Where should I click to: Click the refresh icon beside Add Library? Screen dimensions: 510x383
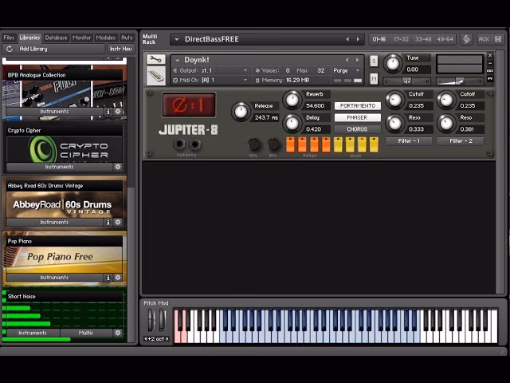click(10, 49)
